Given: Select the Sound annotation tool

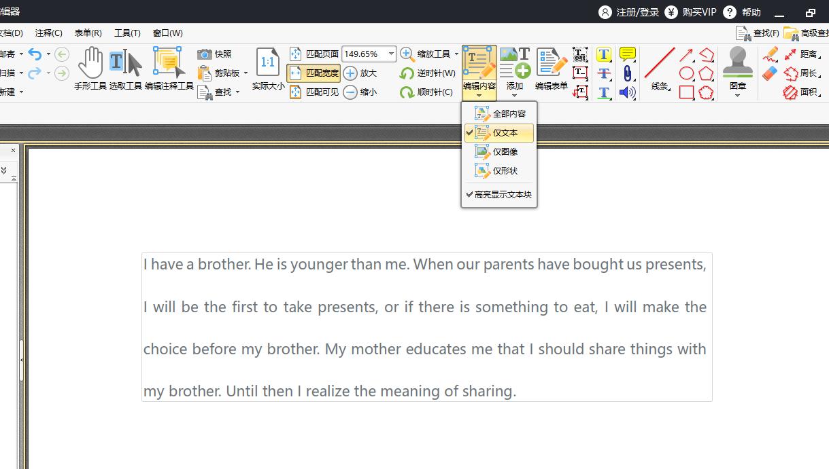Looking at the screenshot, I should coord(628,92).
